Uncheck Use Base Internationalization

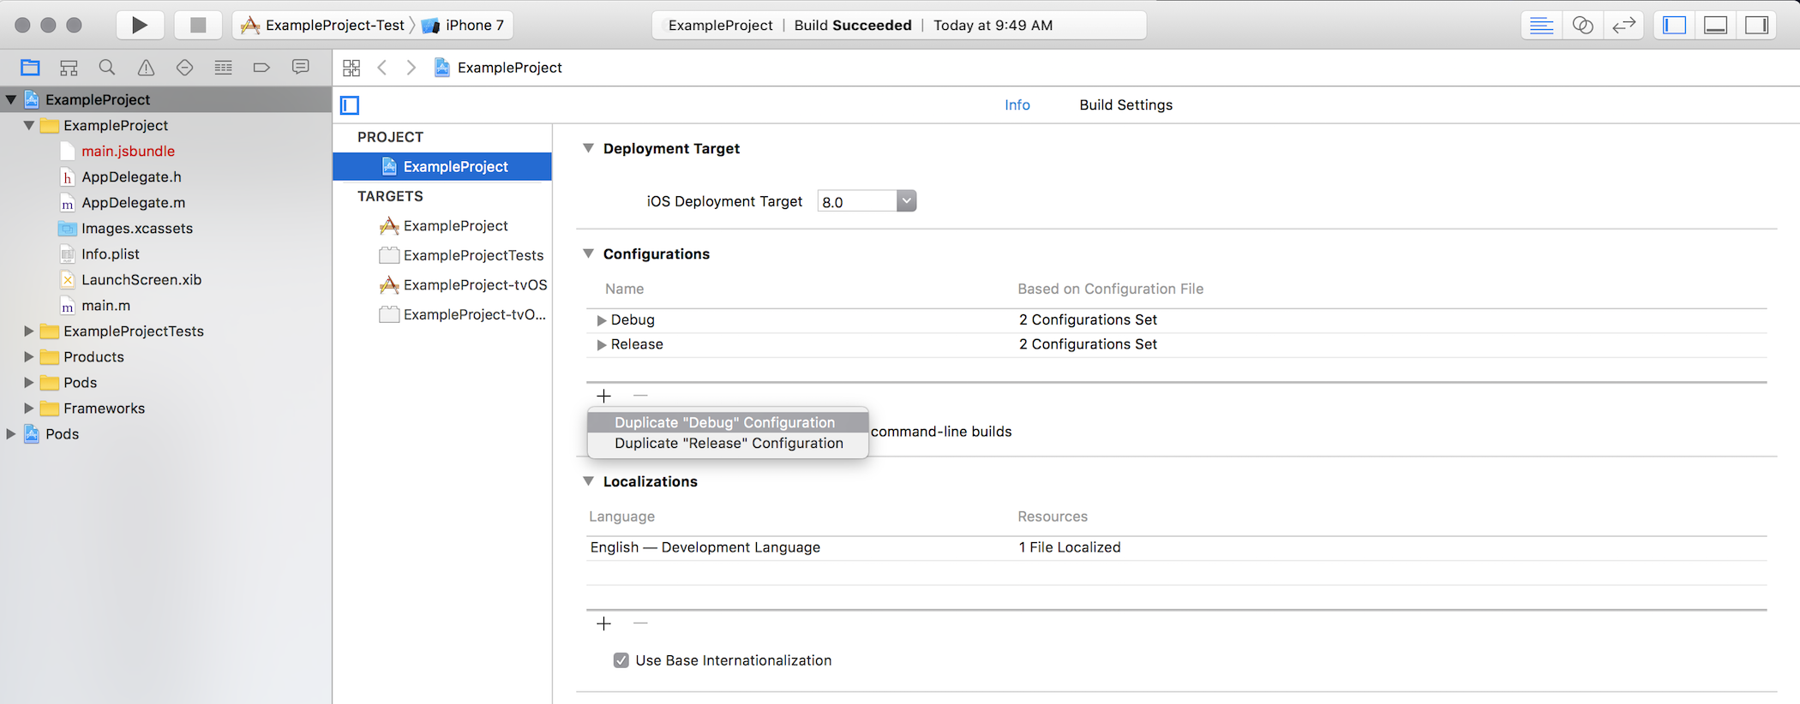click(x=621, y=660)
